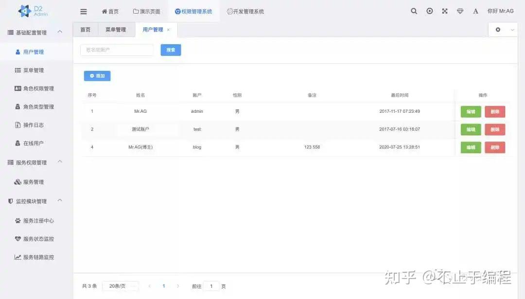This screenshot has width=525, height=299.
Task: Click the 共 3 条 total count
Action: point(89,286)
